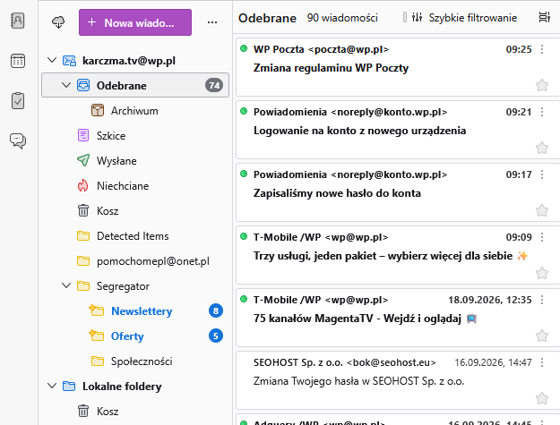Click the 74 unread badge on Odebrane

pos(214,85)
